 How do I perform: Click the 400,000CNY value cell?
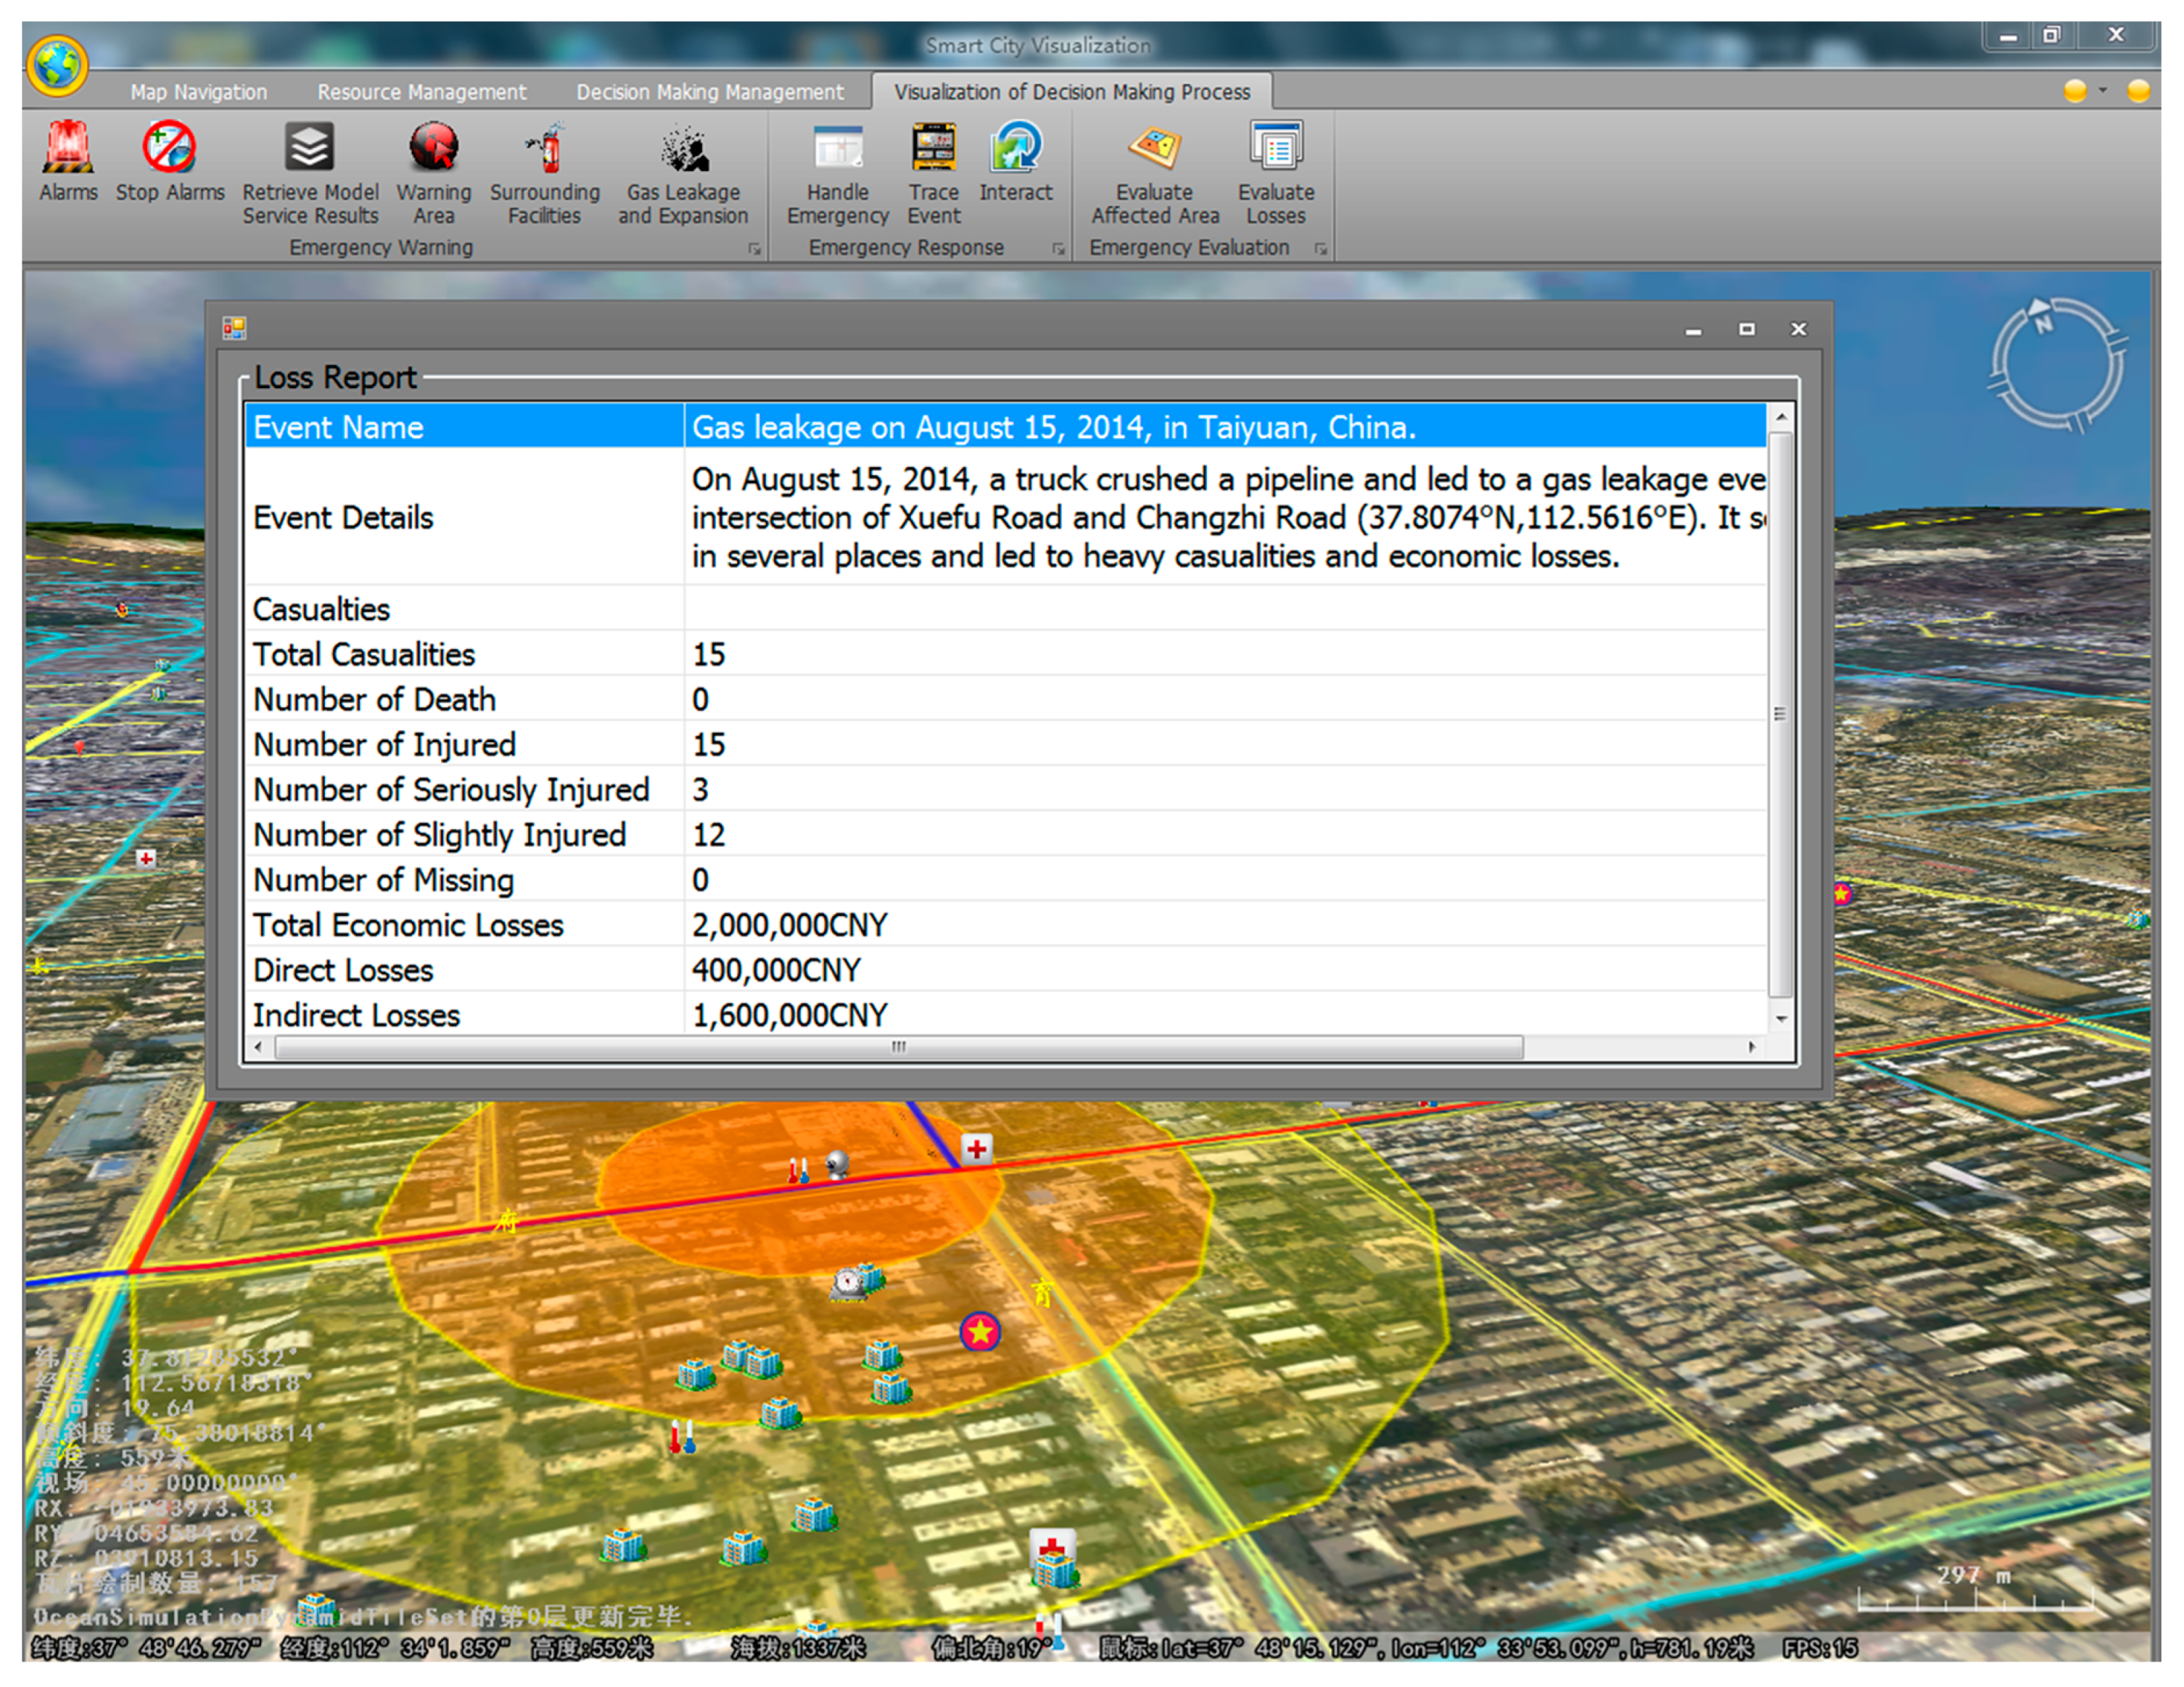point(1225,970)
